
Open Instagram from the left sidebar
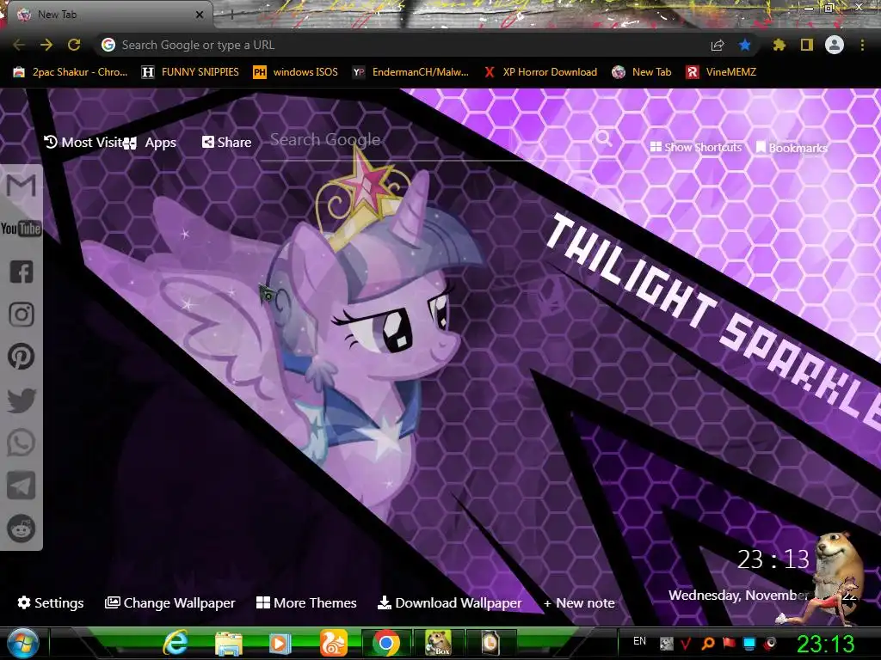point(22,315)
